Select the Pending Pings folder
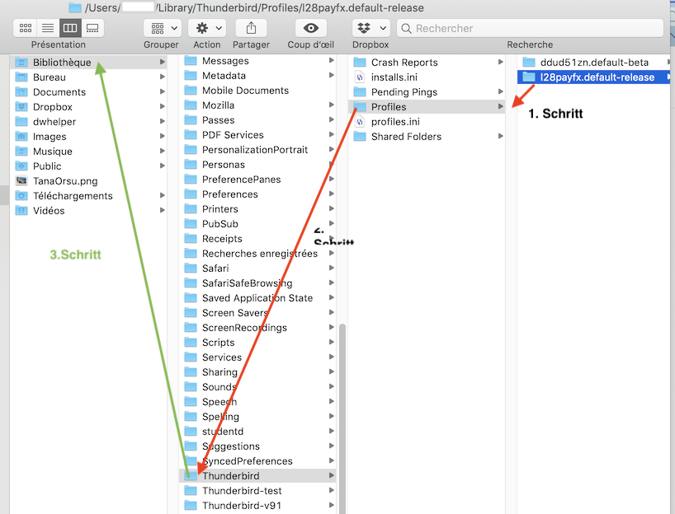 [426, 92]
